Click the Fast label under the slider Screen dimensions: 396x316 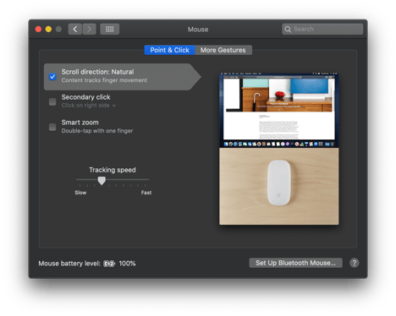(146, 193)
